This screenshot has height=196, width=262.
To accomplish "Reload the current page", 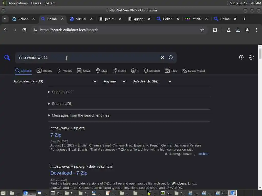I will (x=24, y=30).
